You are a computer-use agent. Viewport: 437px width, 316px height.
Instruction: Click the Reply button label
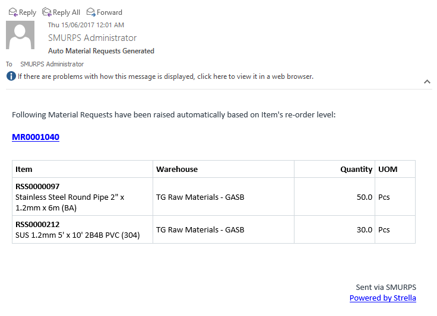27,12
